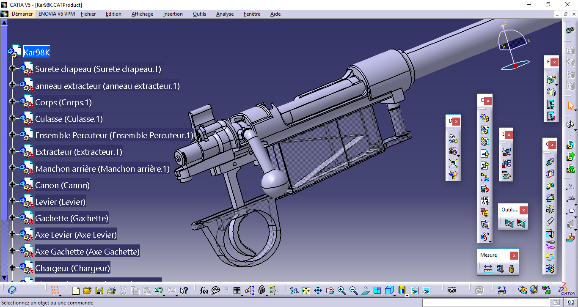Fit all geometry in the view
Screen dimensions: 578x307
(x=306, y=291)
